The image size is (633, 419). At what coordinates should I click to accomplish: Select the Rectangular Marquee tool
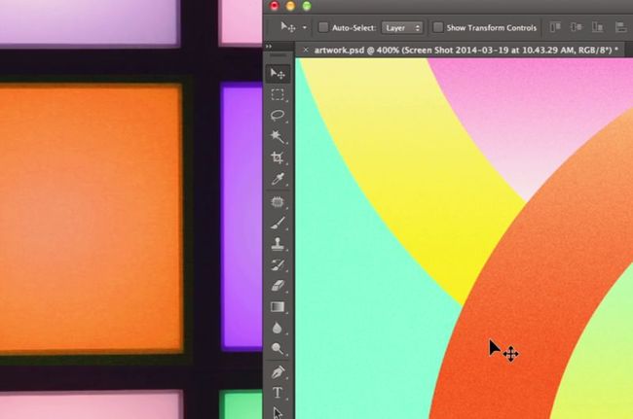tap(279, 94)
